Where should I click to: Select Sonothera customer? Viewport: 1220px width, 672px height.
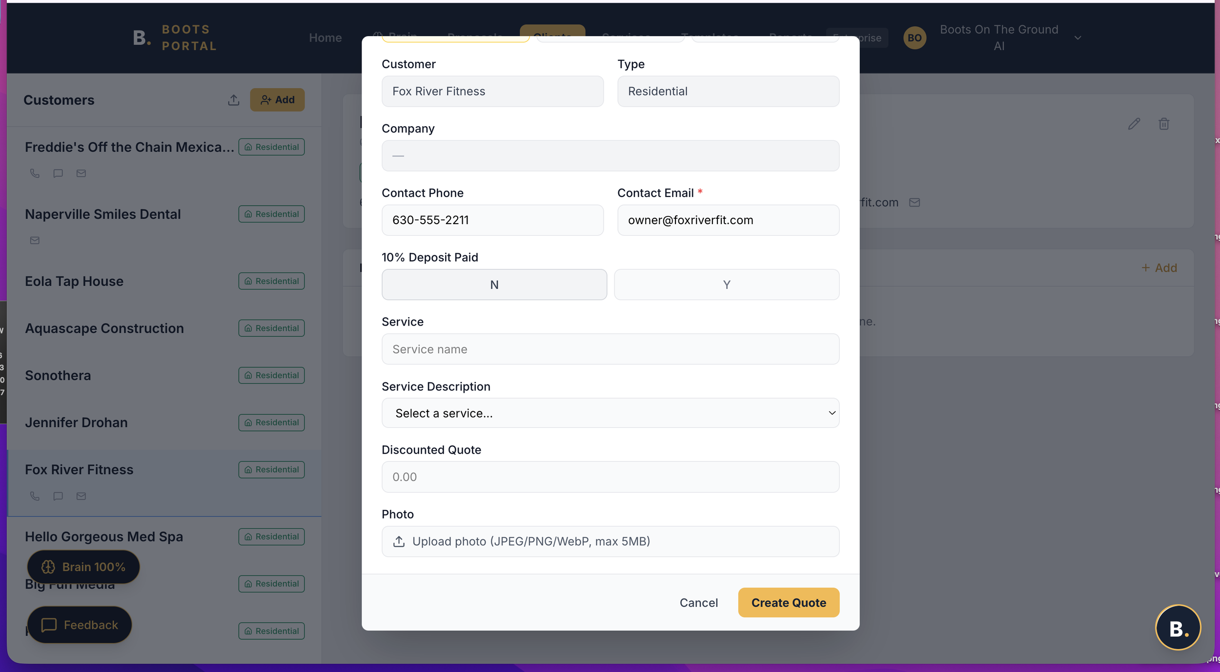pos(164,375)
